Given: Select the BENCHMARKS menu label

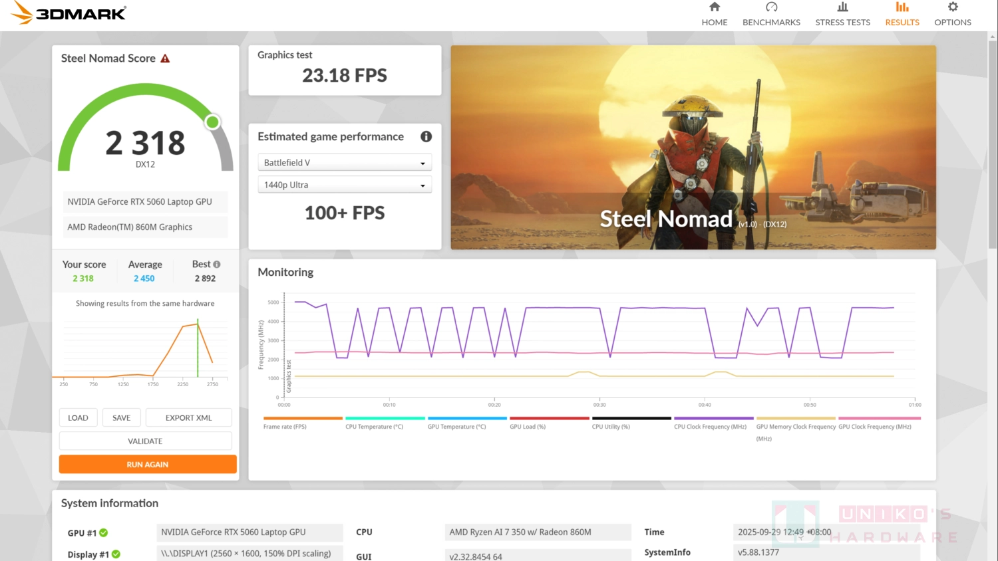Looking at the screenshot, I should tap(772, 22).
